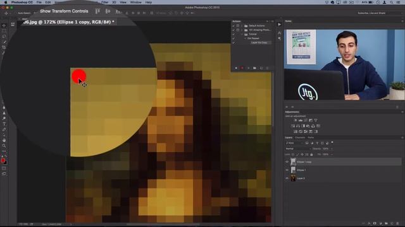
Task: Hide the Ellipse 1 copy layer
Action: (287, 162)
